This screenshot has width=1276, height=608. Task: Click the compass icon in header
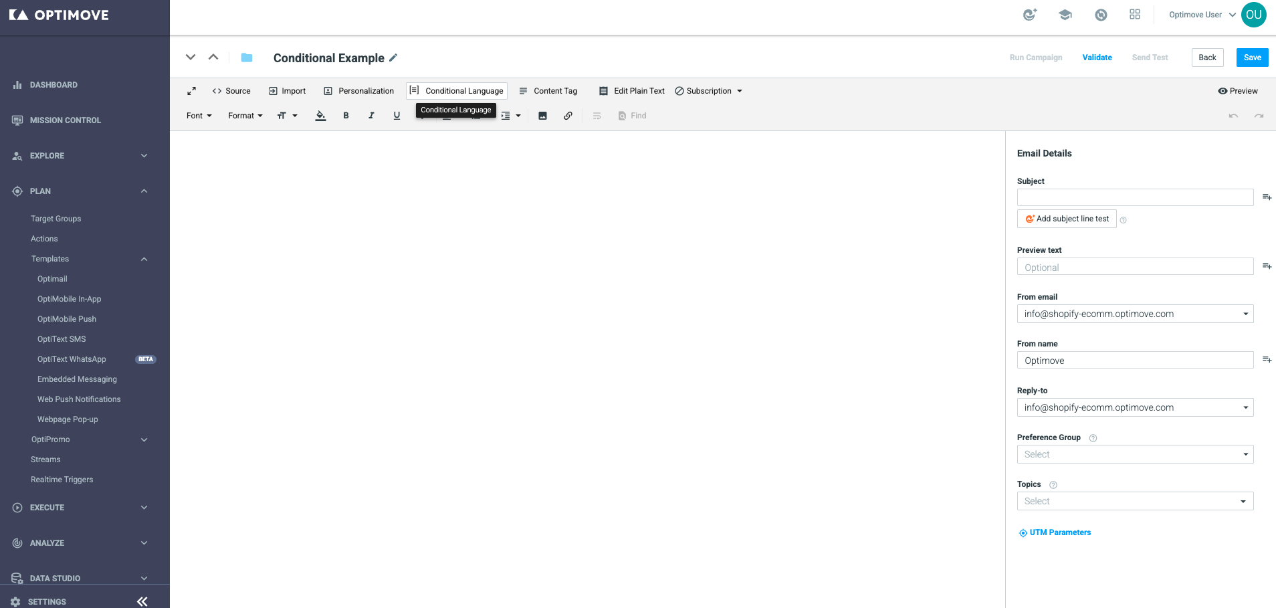pos(1101,15)
